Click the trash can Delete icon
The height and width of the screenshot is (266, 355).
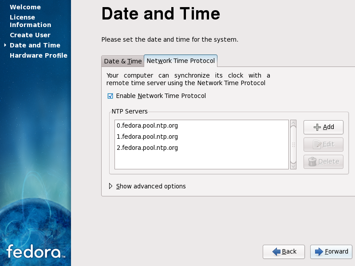pos(312,161)
